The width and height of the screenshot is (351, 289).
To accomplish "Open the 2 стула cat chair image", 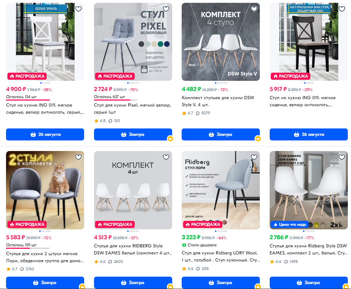I will [x=45, y=190].
